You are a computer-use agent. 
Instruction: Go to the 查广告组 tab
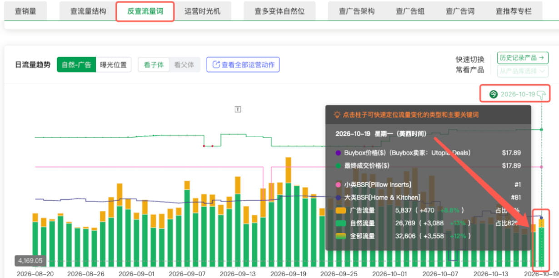(410, 11)
